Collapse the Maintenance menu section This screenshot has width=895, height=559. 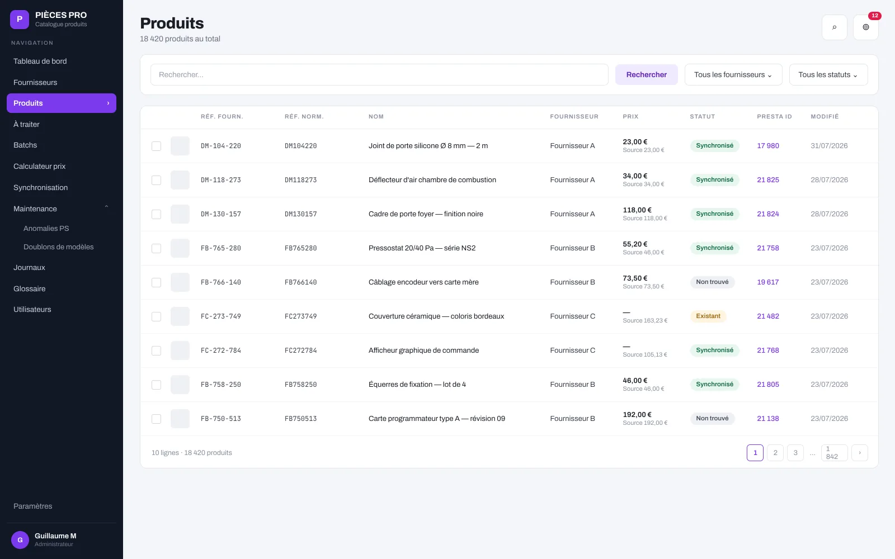62,209
